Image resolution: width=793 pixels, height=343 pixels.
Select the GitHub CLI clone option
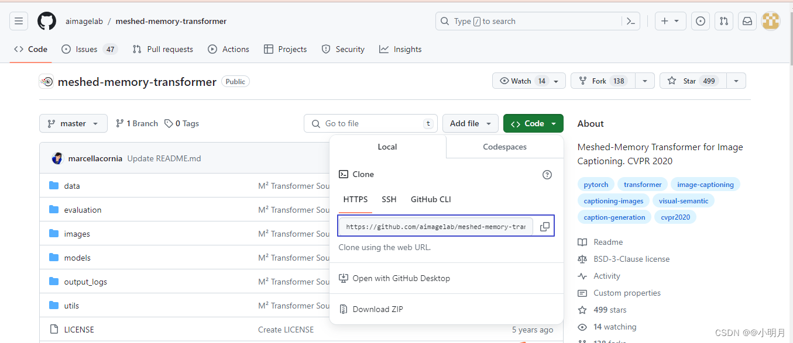point(431,199)
